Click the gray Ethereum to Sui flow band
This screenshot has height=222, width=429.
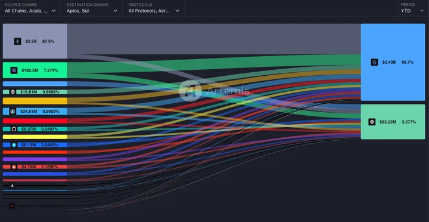(214, 39)
